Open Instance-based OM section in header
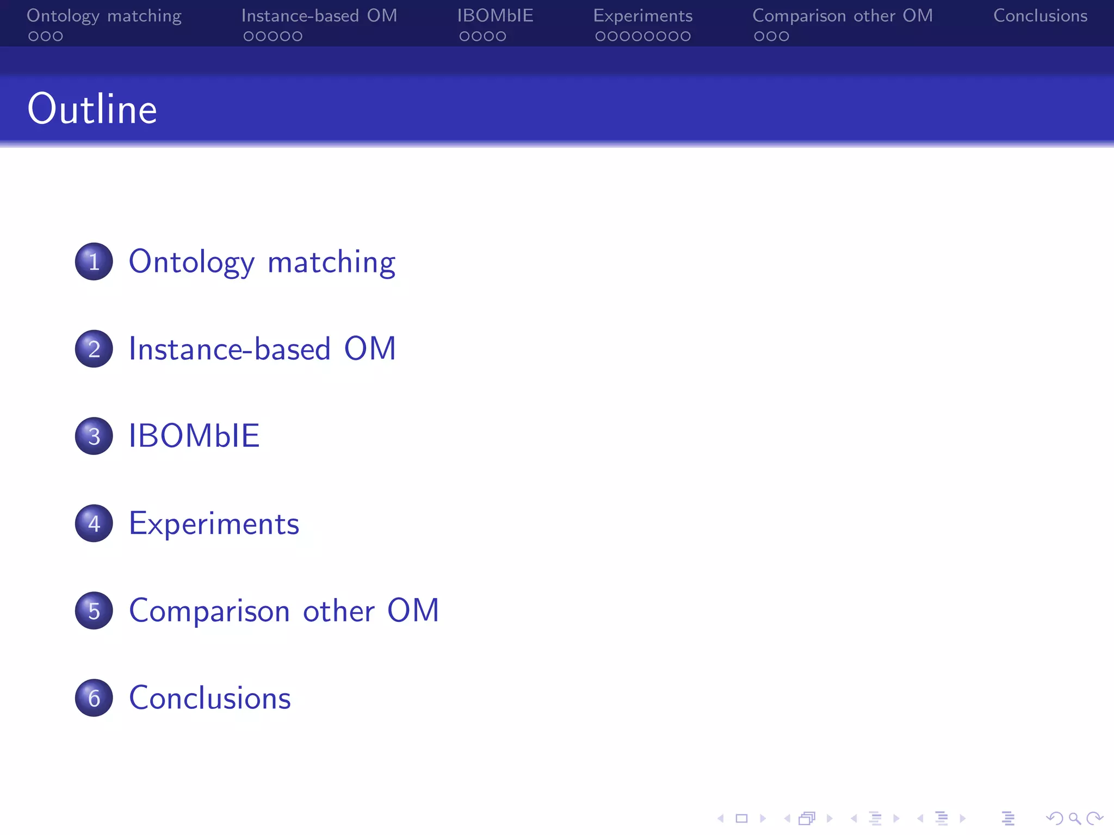Image resolution: width=1114 pixels, height=835 pixels. 319,16
